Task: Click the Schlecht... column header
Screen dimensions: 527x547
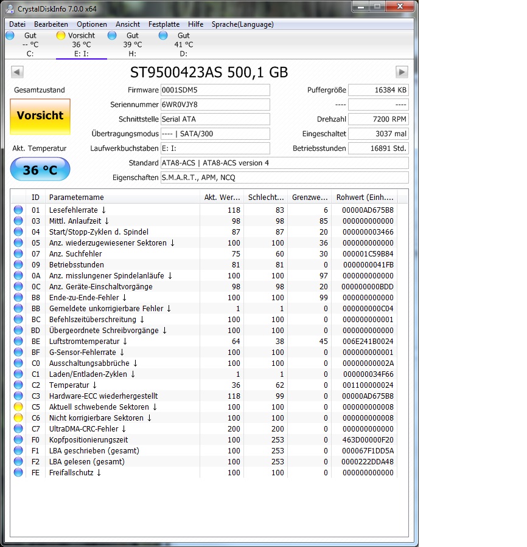Action: (266, 197)
